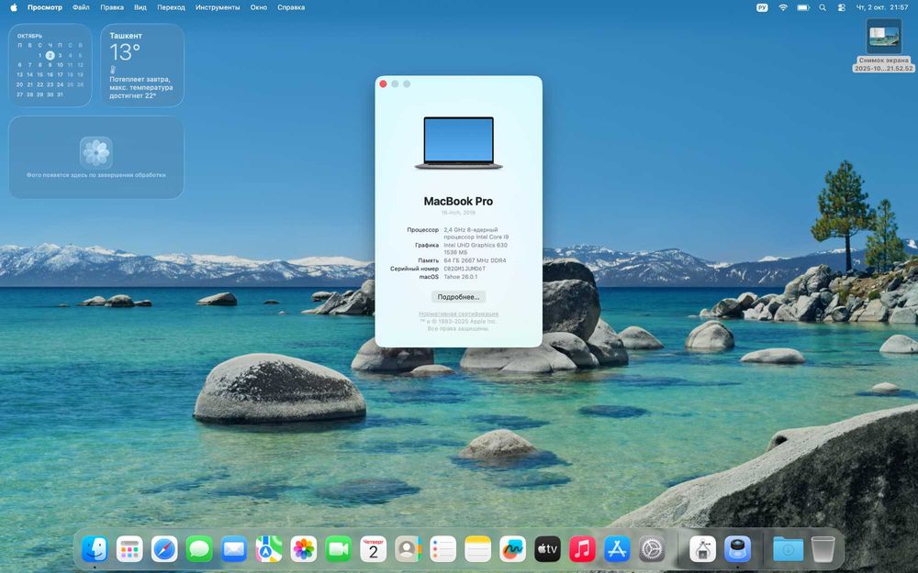This screenshot has height=573, width=918.
Task: Open the Apple menu
Action: (14, 7)
